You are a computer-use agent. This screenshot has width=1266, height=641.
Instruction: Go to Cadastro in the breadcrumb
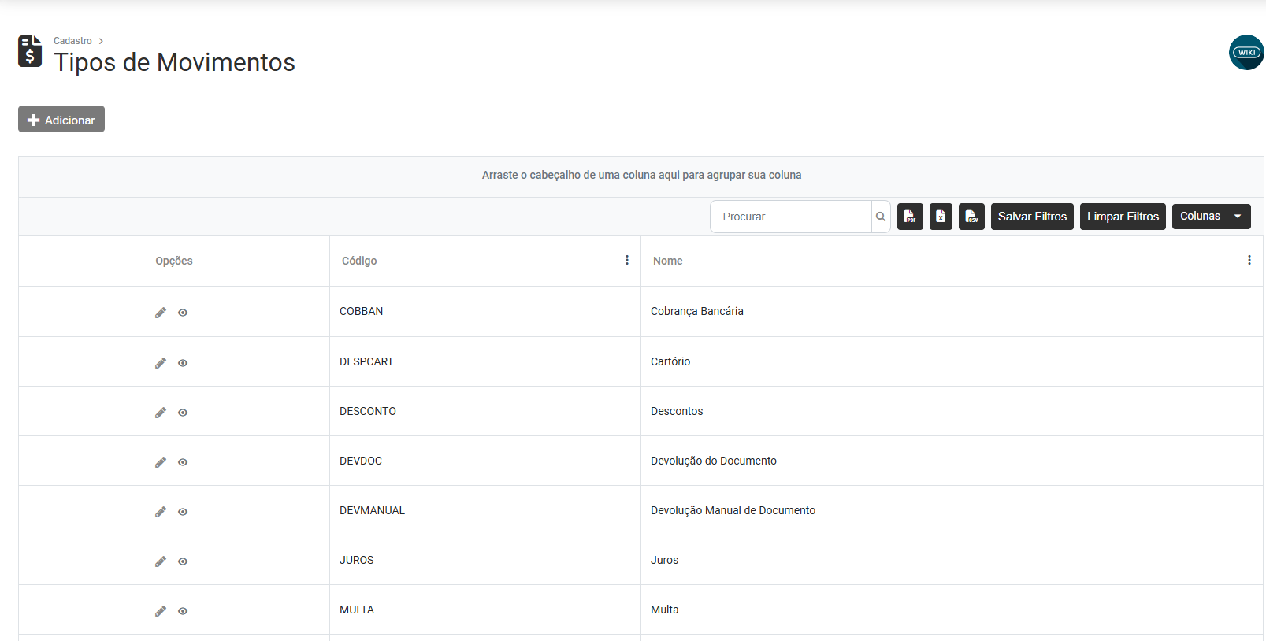click(x=72, y=41)
